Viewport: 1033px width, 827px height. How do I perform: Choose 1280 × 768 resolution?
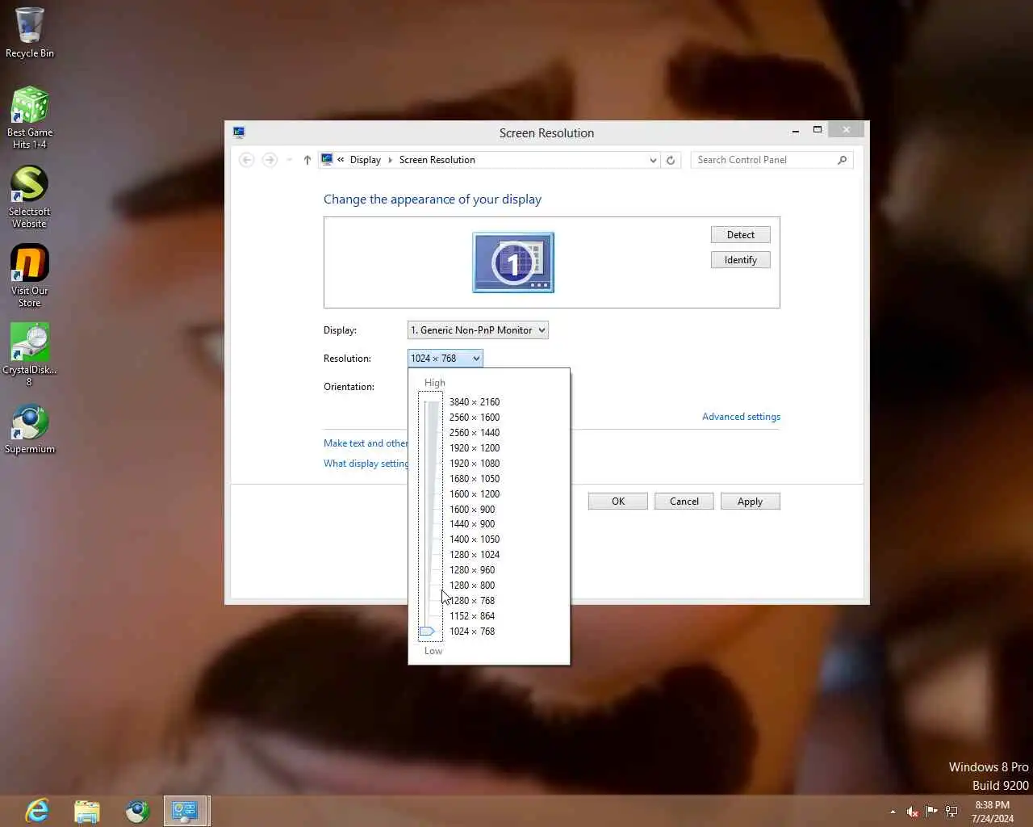[472, 601]
